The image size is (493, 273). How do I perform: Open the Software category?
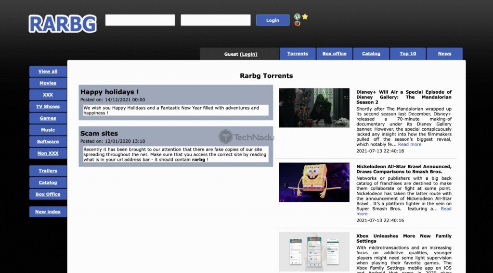click(x=48, y=141)
